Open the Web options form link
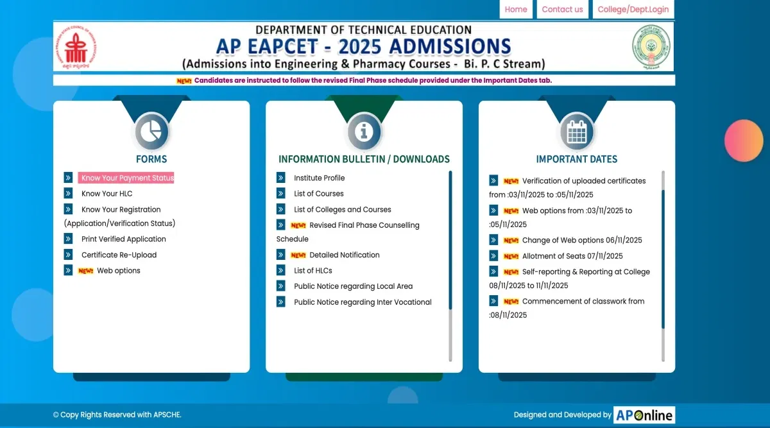The width and height of the screenshot is (770, 428). click(x=118, y=271)
